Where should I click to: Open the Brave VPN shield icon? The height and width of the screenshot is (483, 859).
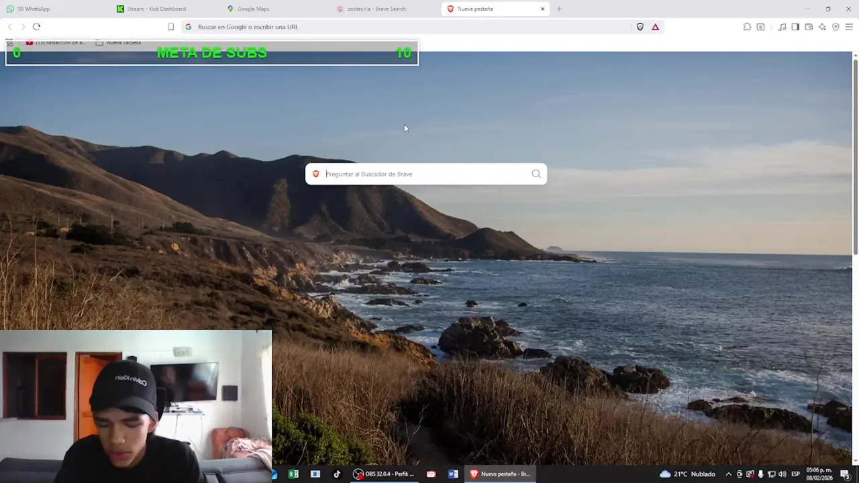click(x=836, y=27)
